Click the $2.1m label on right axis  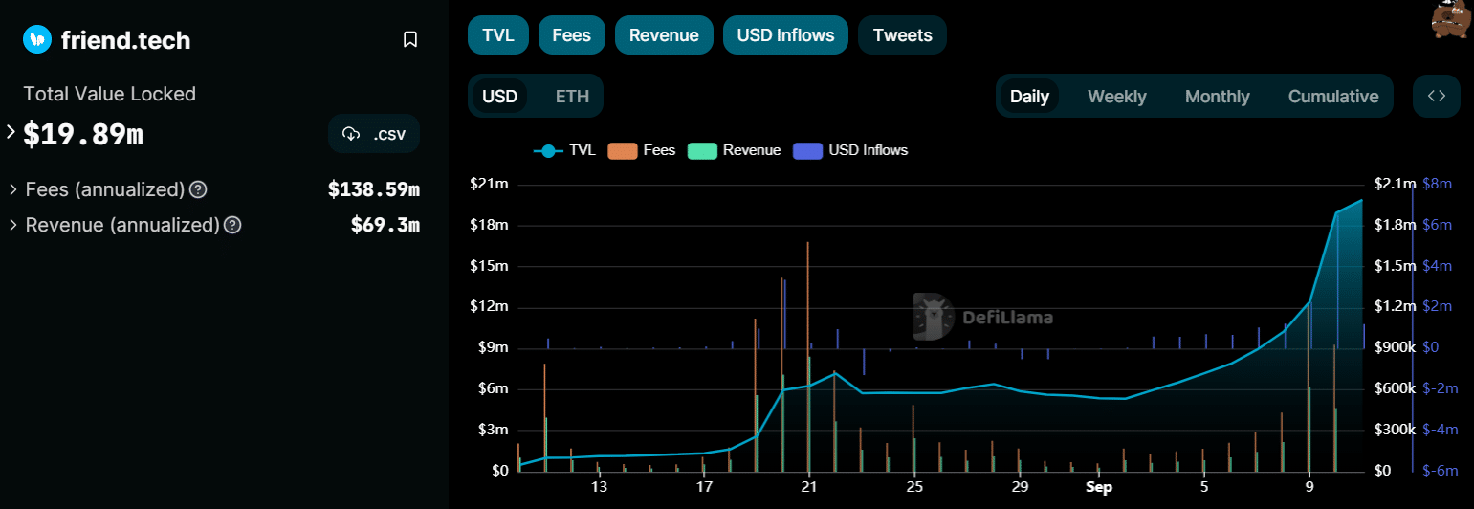(x=1396, y=184)
